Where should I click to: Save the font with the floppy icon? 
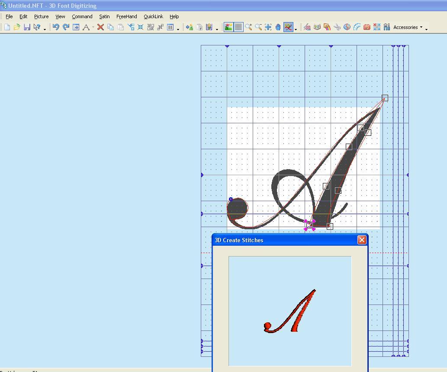pos(27,27)
